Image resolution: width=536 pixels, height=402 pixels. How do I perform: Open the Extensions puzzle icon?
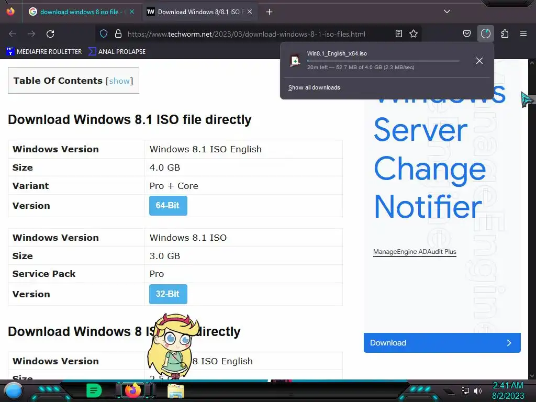point(505,34)
